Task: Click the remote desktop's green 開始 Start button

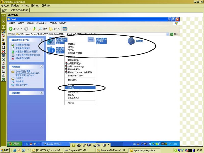Action: (15, 144)
